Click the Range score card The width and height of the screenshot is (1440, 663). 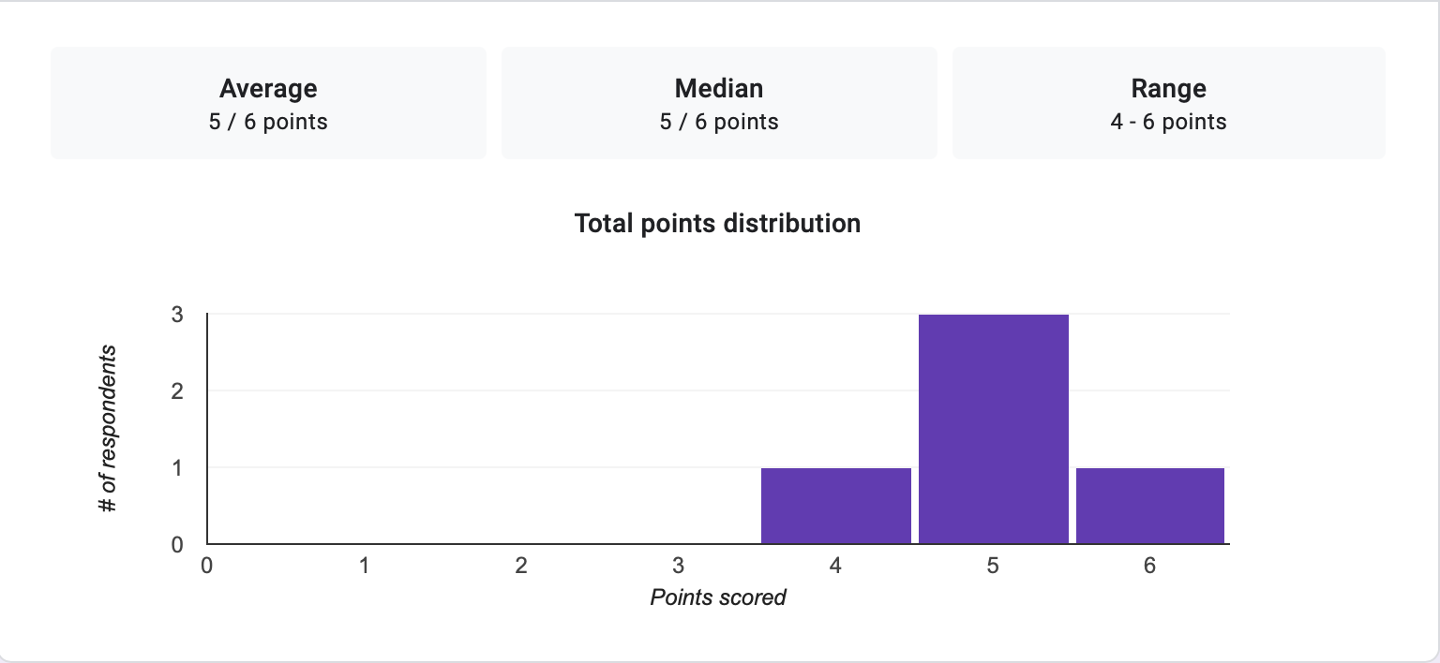tap(1169, 103)
